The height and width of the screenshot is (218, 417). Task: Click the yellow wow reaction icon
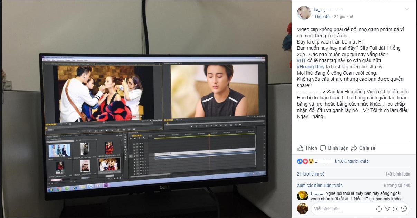point(311,161)
